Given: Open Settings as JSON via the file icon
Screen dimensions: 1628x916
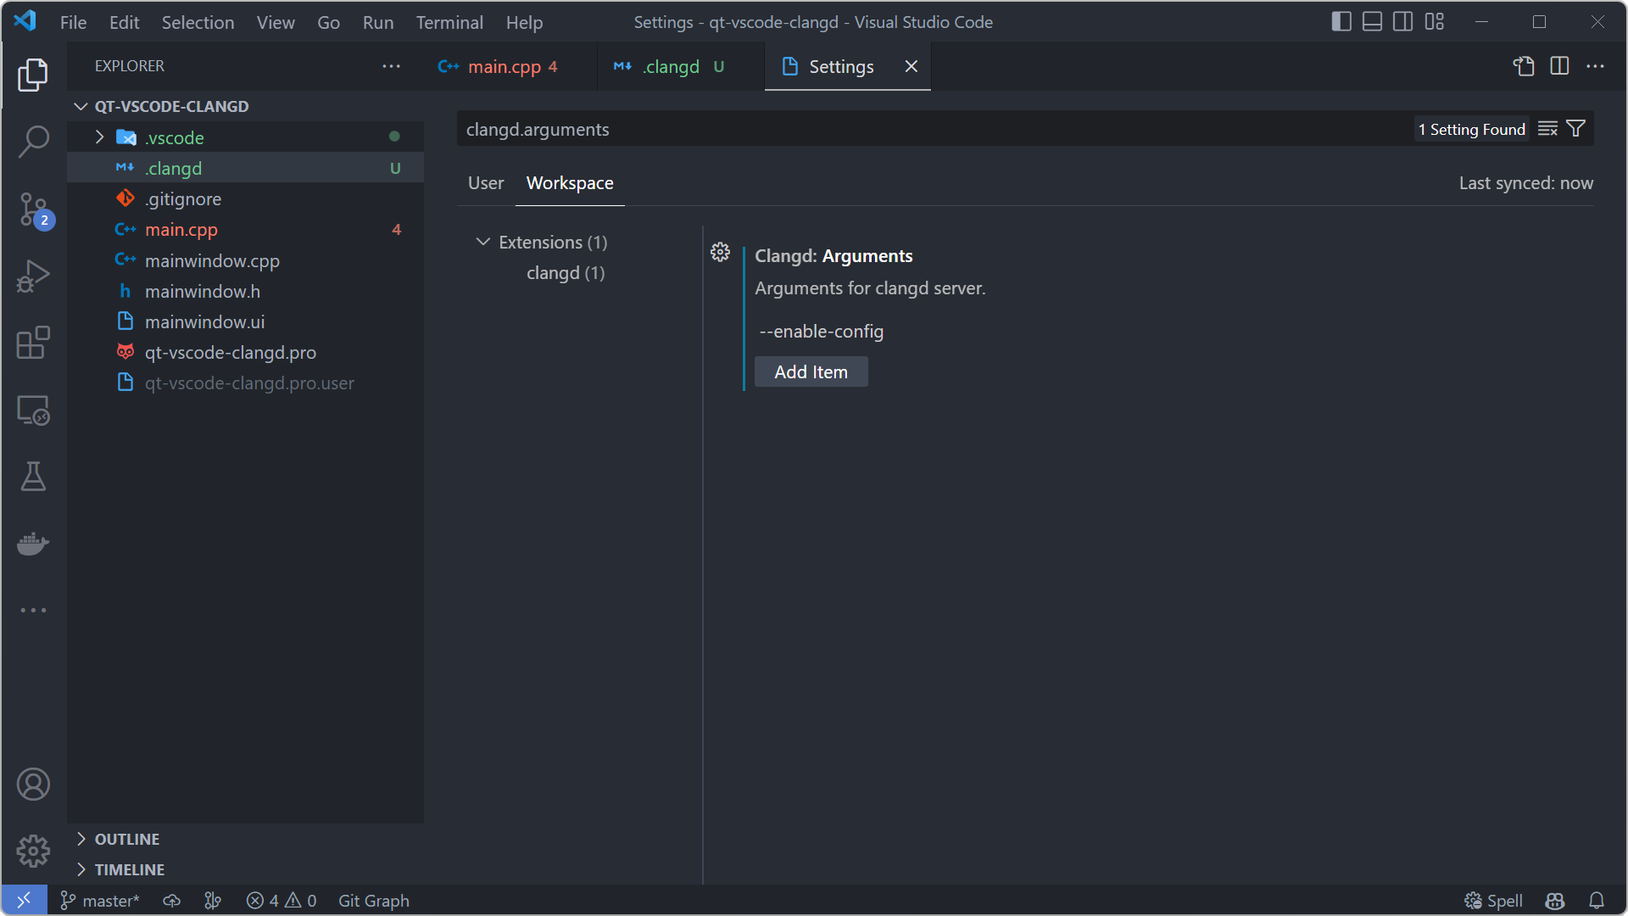Looking at the screenshot, I should (1524, 65).
